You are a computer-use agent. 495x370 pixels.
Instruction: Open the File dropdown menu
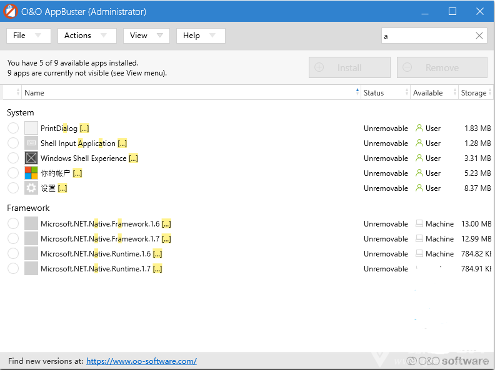click(28, 36)
